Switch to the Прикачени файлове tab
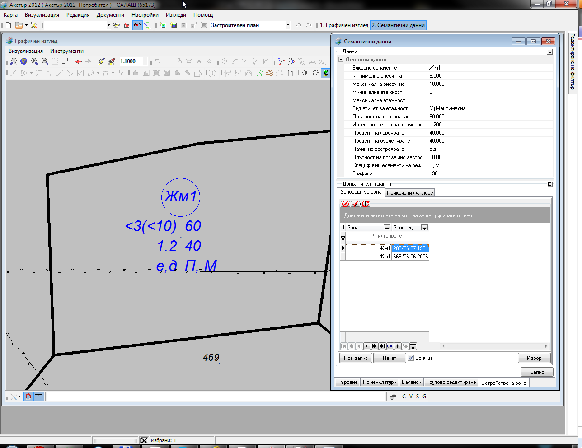Image resolution: width=582 pixels, height=448 pixels. pyautogui.click(x=409, y=193)
